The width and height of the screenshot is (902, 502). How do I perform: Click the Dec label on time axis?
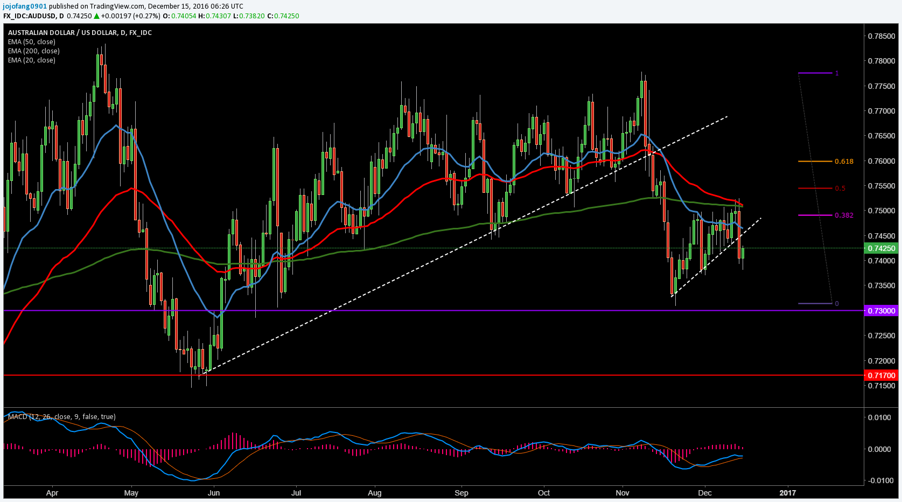pyautogui.click(x=704, y=493)
